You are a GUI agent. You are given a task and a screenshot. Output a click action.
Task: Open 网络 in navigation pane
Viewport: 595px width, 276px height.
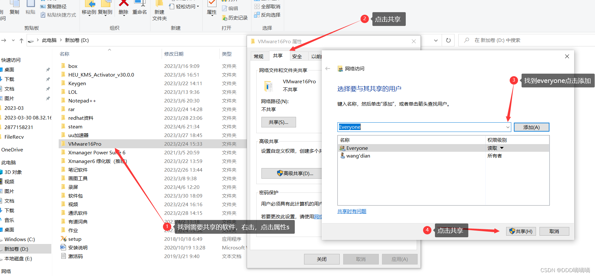click(x=6, y=271)
